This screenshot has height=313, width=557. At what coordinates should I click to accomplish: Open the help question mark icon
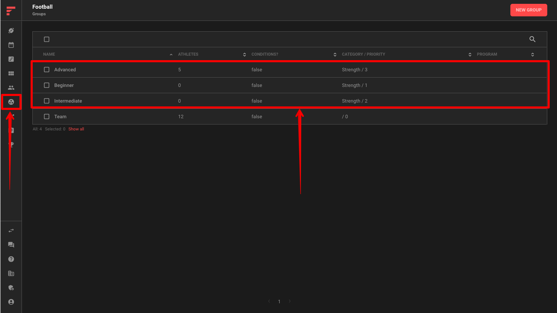[11, 259]
